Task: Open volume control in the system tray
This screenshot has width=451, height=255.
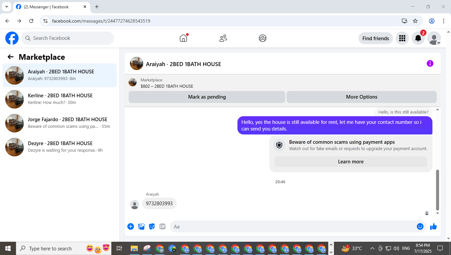Action: click(396, 248)
